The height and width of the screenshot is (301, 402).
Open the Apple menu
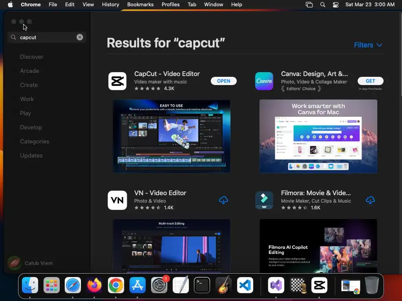[10, 4]
